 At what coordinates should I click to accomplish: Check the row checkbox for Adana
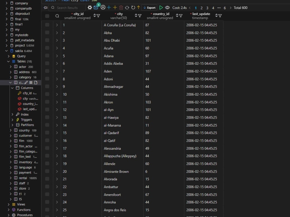47,56
